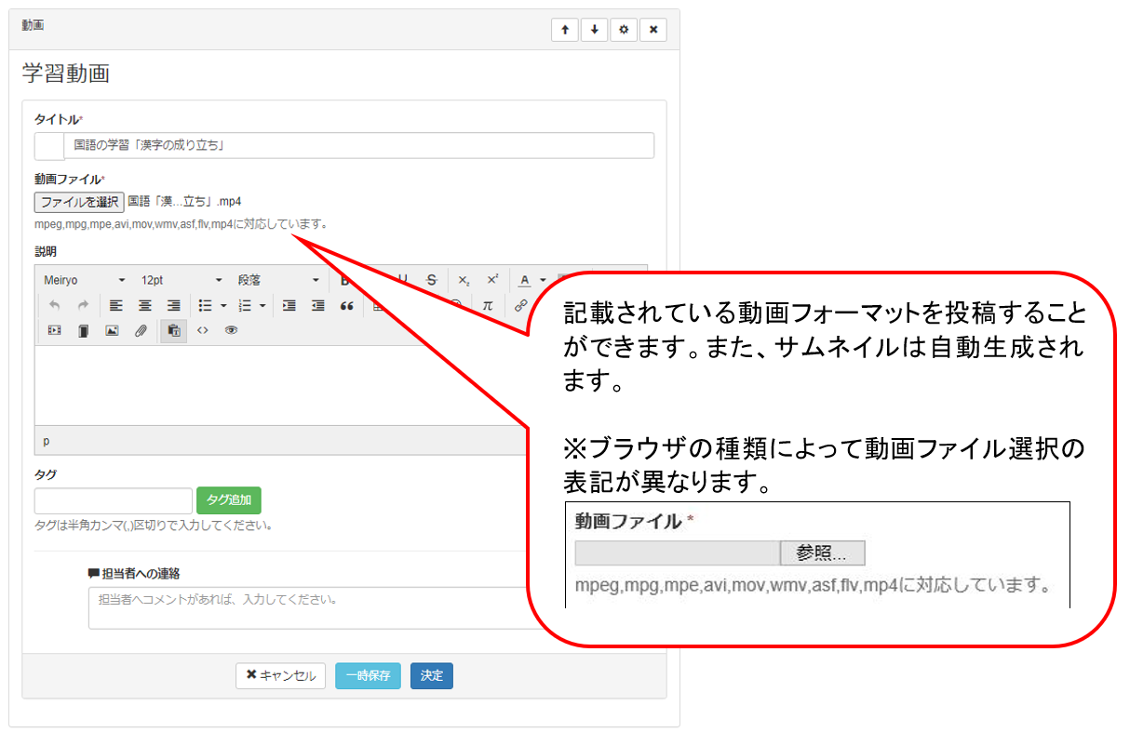Toggle strikethrough formatting
This screenshot has height=732, width=1130.
pos(431,280)
